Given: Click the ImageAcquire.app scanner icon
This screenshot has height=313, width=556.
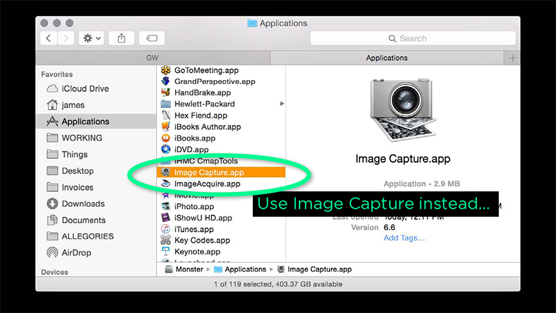Looking at the screenshot, I should pyautogui.click(x=165, y=184).
